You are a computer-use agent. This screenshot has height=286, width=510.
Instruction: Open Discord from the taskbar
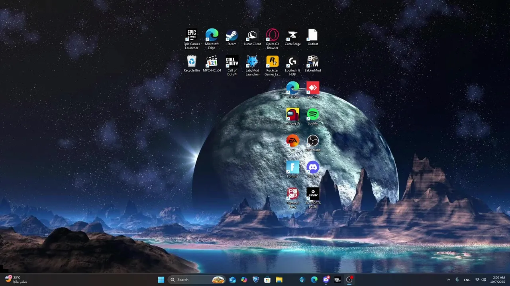point(326,280)
